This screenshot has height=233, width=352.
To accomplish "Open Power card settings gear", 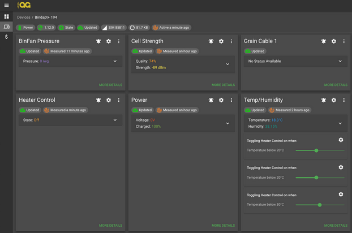I will [x=221, y=100].
